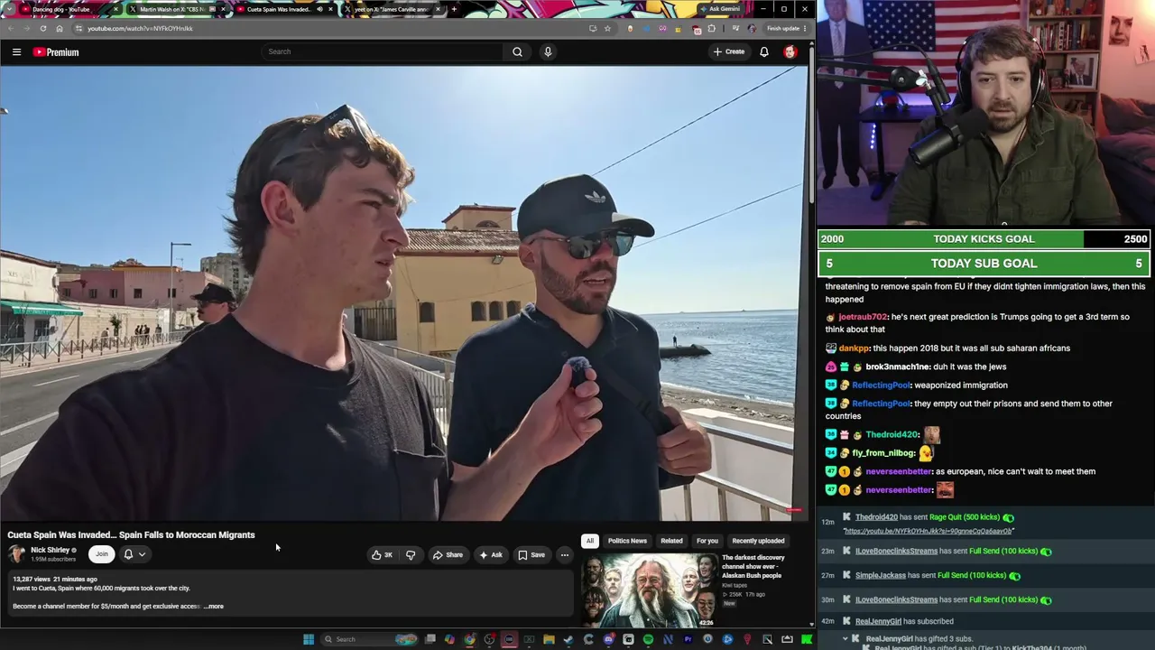Open the browser tab search dropdown
The width and height of the screenshot is (1155, 650).
pos(10,9)
